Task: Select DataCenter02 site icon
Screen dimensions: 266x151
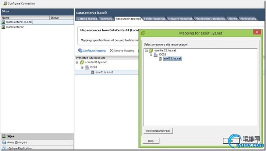Action: pos(3,27)
